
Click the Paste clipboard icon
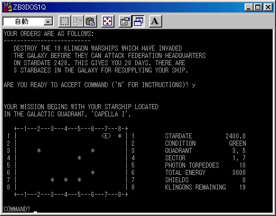coord(90,21)
